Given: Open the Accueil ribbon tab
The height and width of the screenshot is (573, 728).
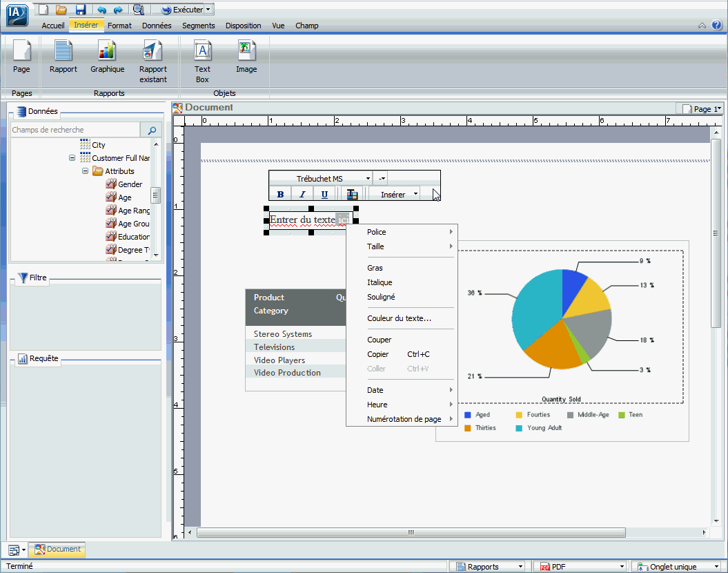Looking at the screenshot, I should pos(53,26).
